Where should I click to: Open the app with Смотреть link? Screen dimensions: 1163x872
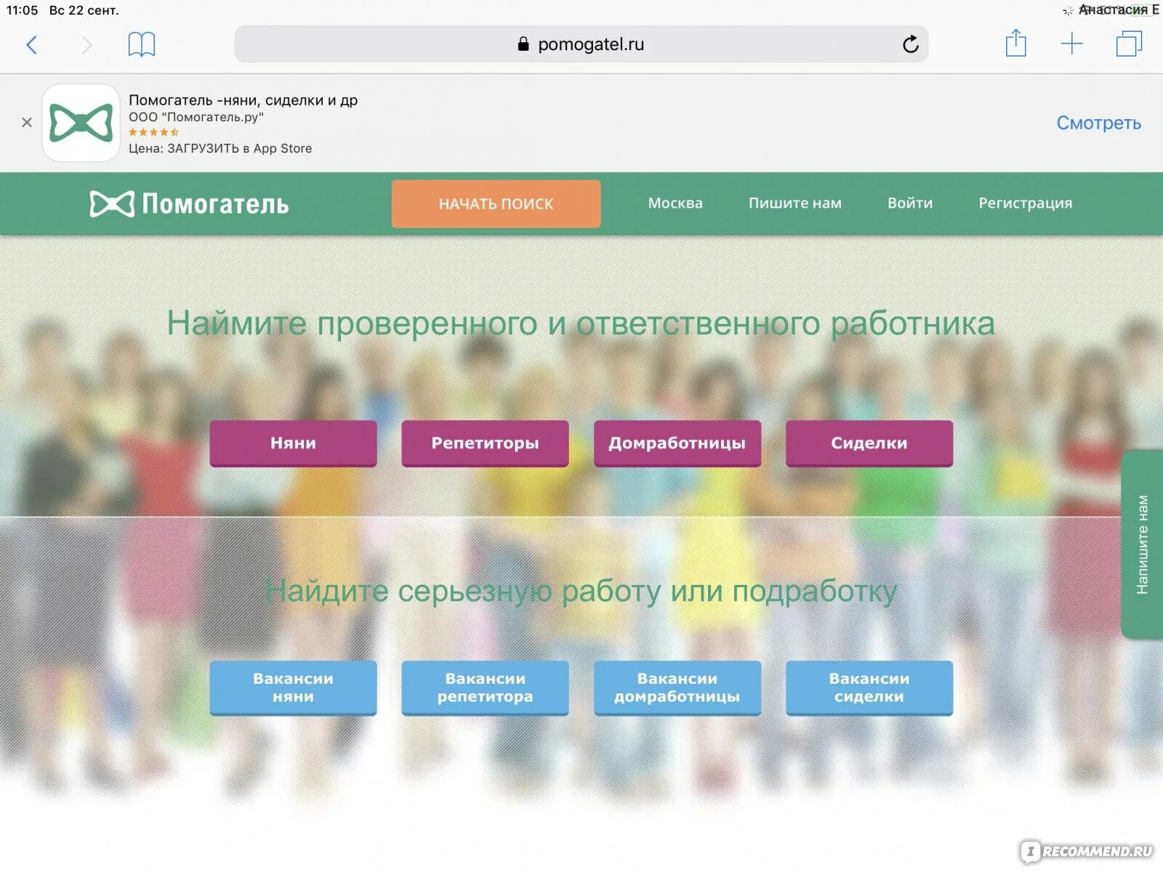[1099, 123]
